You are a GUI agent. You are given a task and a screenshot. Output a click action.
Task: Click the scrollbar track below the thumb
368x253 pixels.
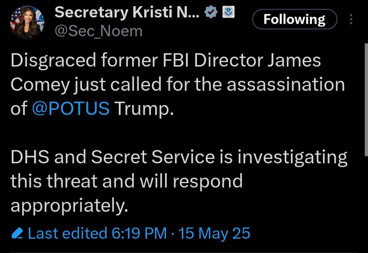click(x=366, y=204)
